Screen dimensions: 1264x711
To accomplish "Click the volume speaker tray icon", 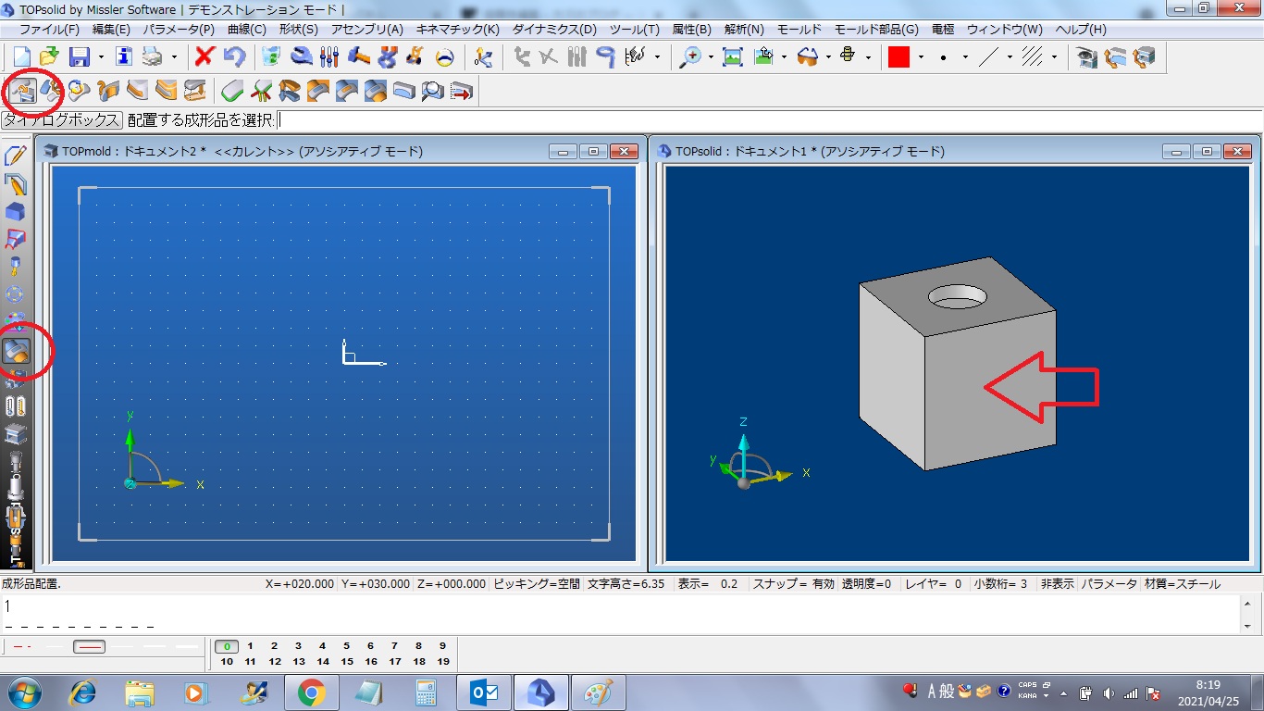I will pyautogui.click(x=1109, y=692).
